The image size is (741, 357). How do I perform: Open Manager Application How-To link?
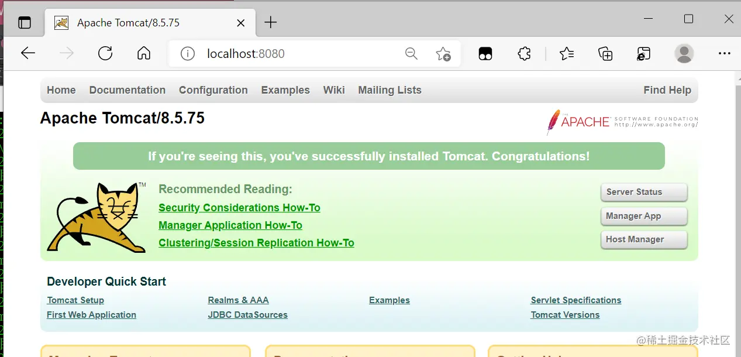(x=230, y=225)
